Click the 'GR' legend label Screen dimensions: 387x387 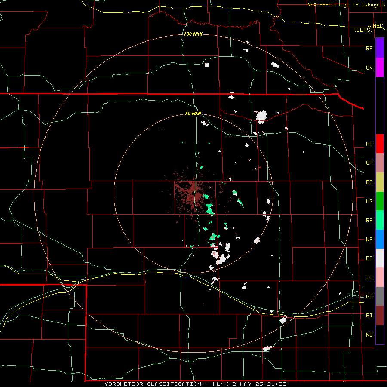point(369,163)
